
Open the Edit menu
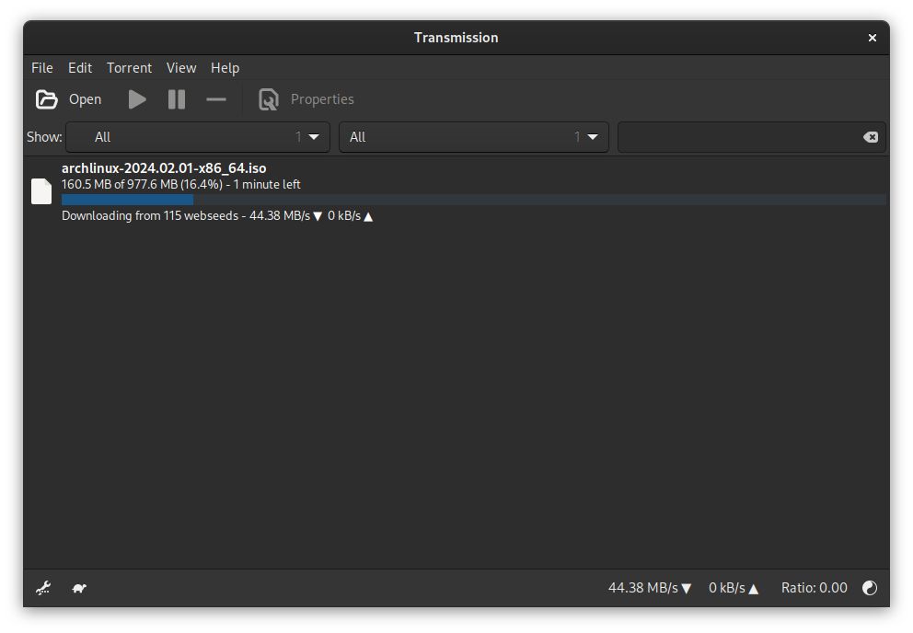pyautogui.click(x=80, y=68)
